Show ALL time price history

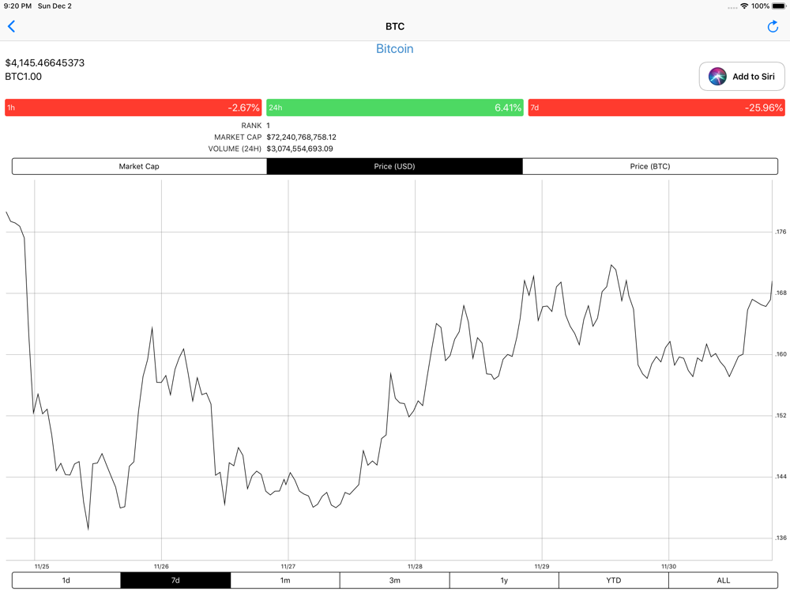[723, 580]
